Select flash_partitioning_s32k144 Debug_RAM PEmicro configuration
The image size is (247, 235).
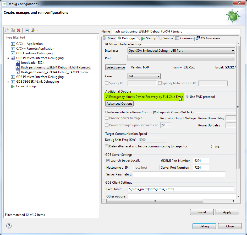tap(54, 72)
